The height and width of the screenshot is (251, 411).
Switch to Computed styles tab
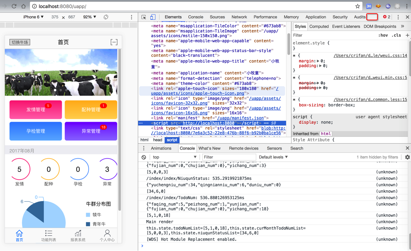point(319,26)
